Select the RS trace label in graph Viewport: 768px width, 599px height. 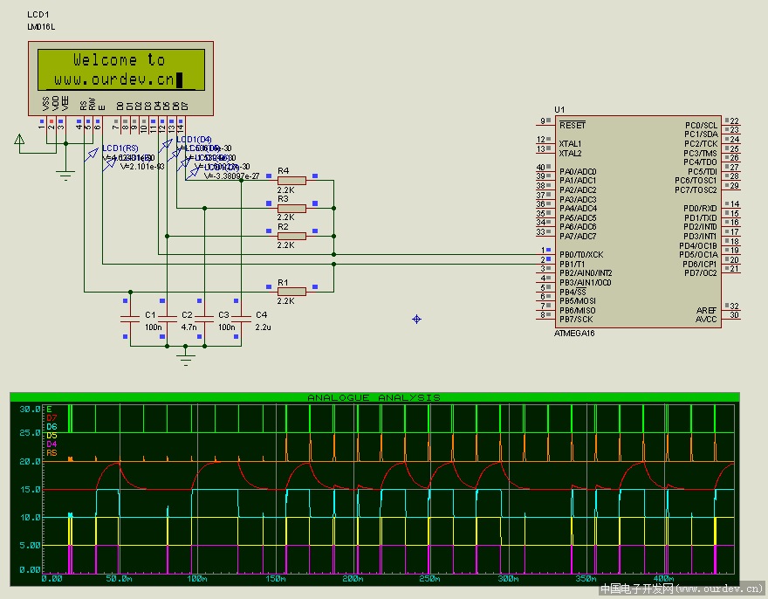51,452
